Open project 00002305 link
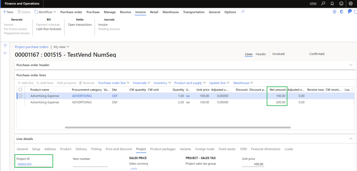This screenshot has height=171, width=357. (x=25, y=165)
